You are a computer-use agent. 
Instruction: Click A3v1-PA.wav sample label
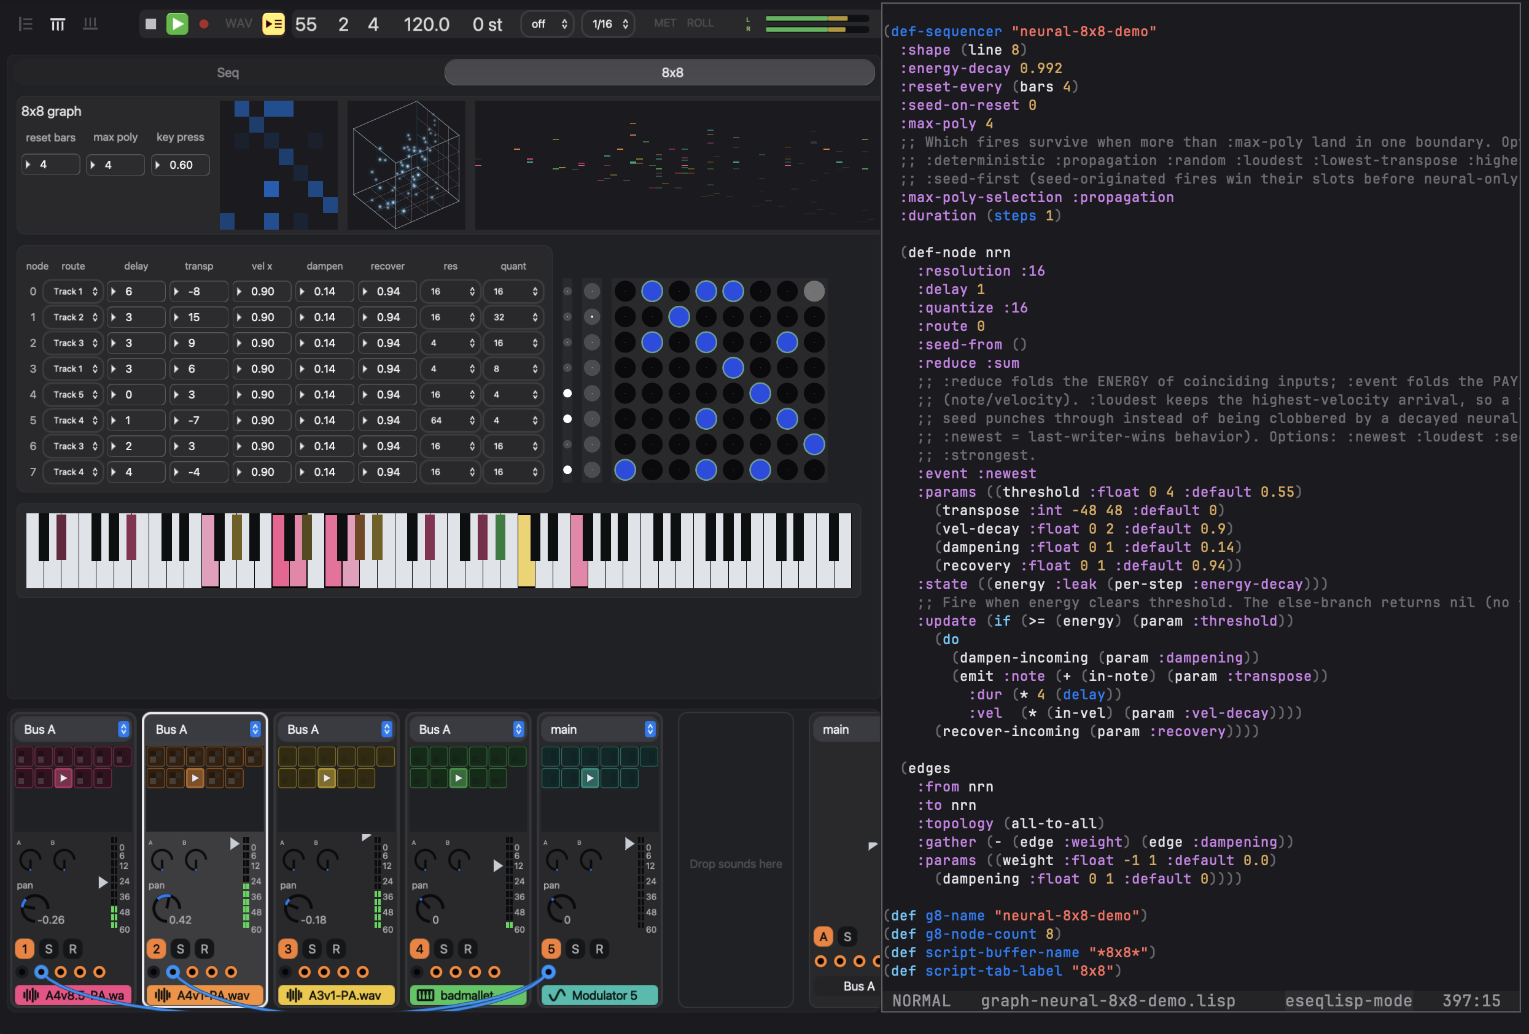pyautogui.click(x=337, y=995)
